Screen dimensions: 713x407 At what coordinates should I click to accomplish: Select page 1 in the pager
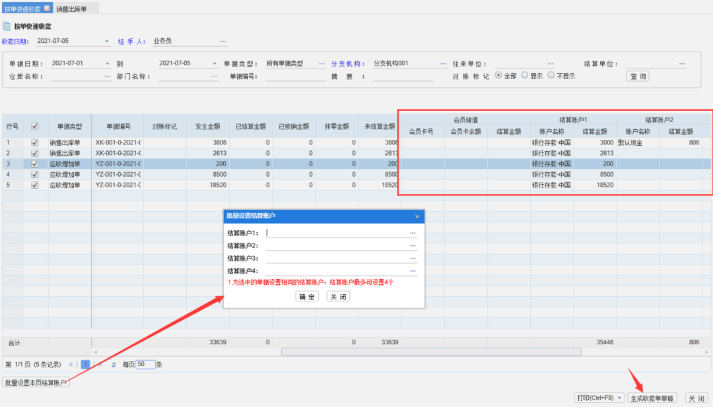(85, 364)
